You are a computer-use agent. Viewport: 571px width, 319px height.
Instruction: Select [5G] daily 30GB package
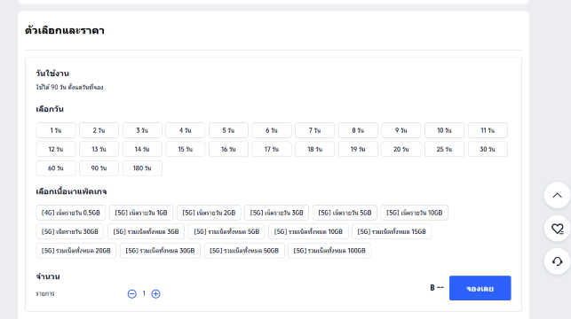tap(70, 231)
